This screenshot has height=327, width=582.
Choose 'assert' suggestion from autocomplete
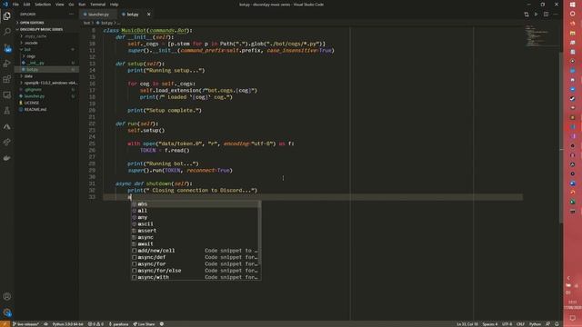196,231
